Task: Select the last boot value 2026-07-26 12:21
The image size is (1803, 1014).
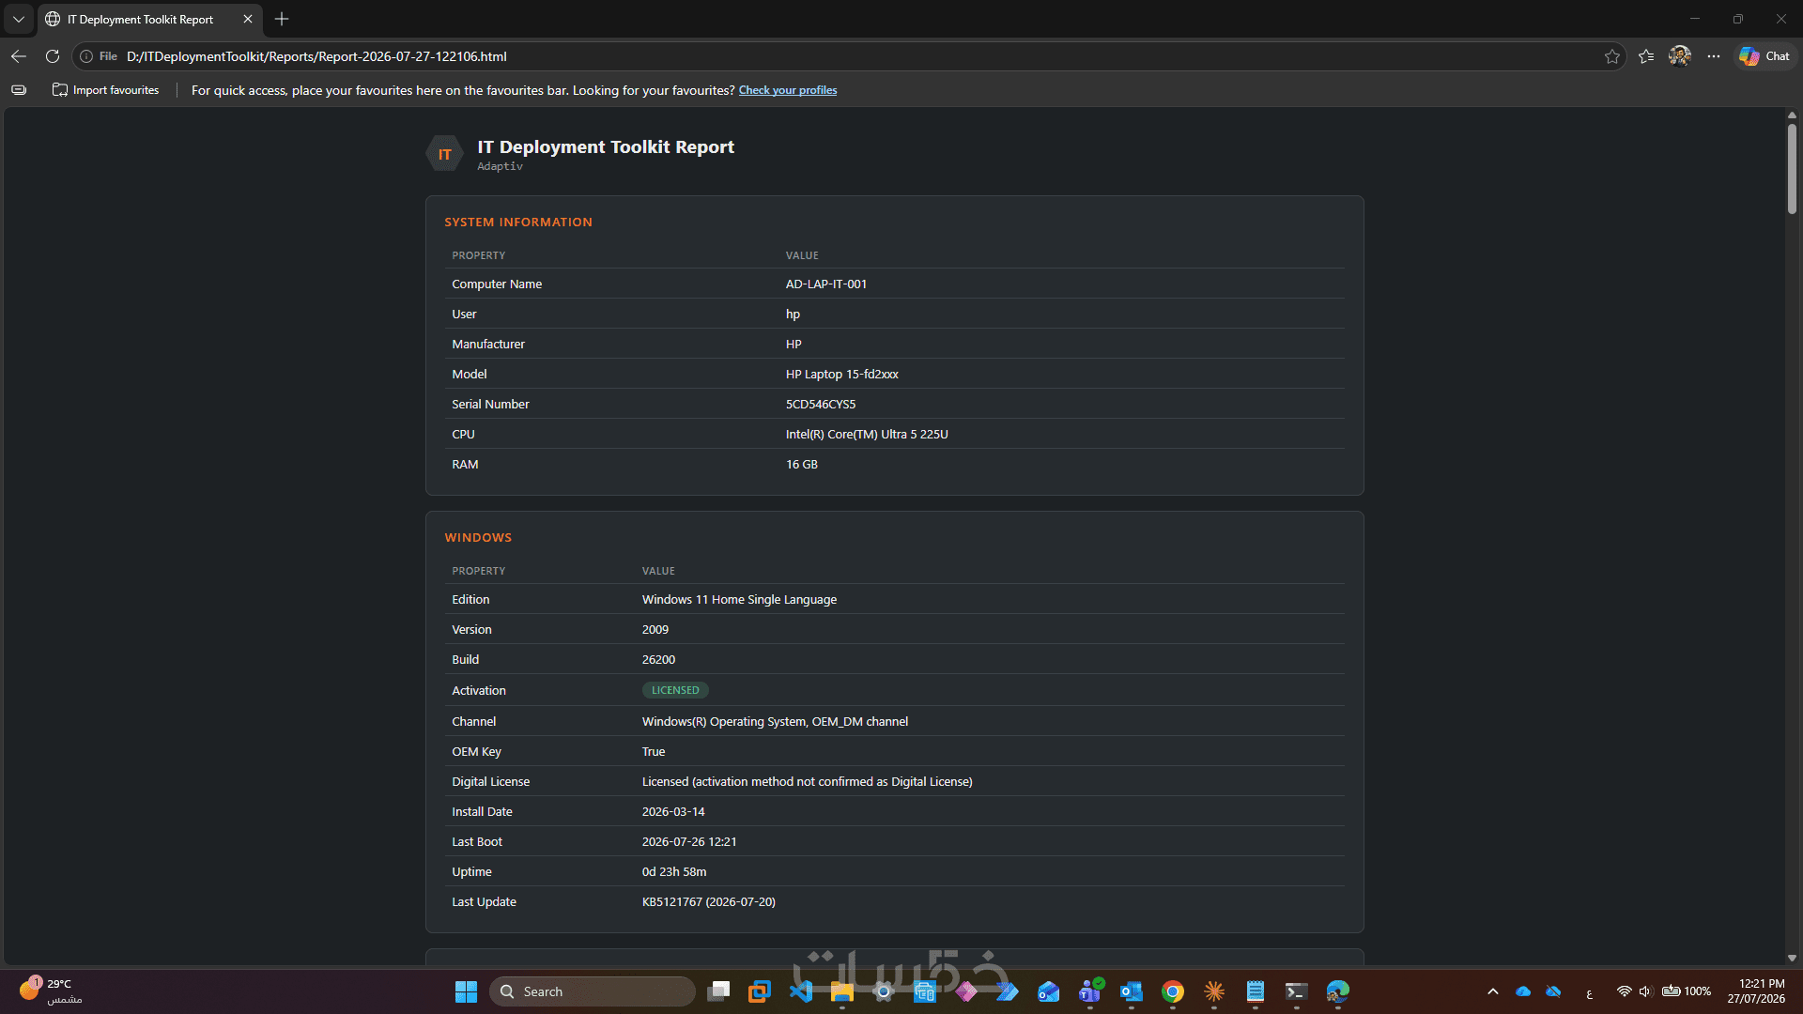Action: pos(689,841)
